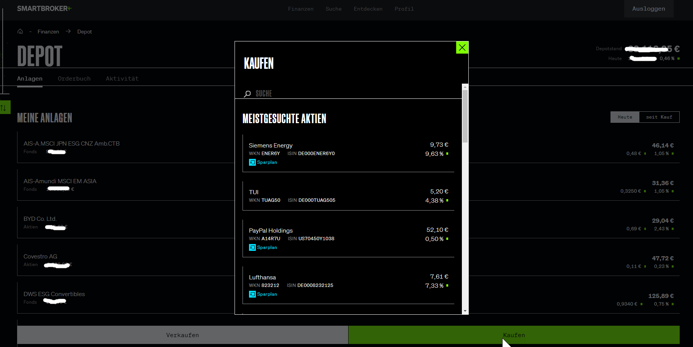Click Lufthansa price 7,61 €
Image resolution: width=693 pixels, height=347 pixels.
click(439, 277)
